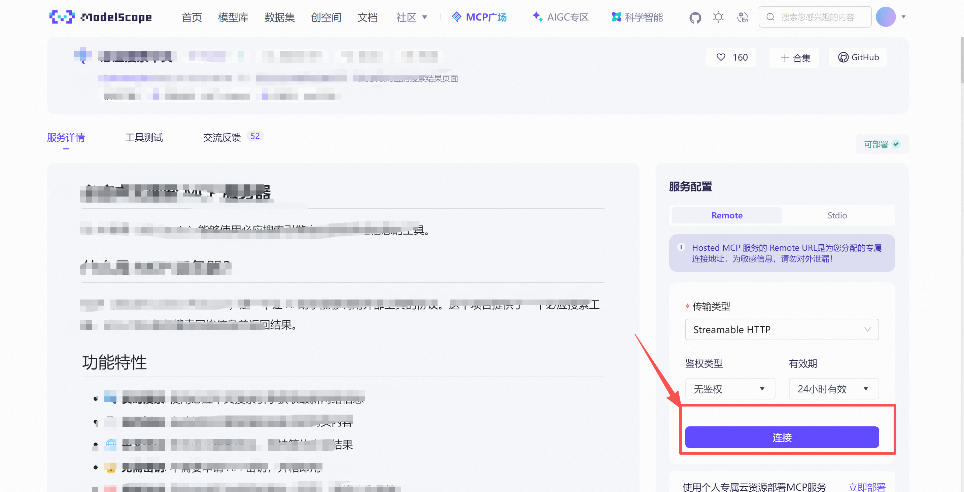964x492 pixels.
Task: Switch interface language using 中/En icon
Action: click(x=743, y=17)
